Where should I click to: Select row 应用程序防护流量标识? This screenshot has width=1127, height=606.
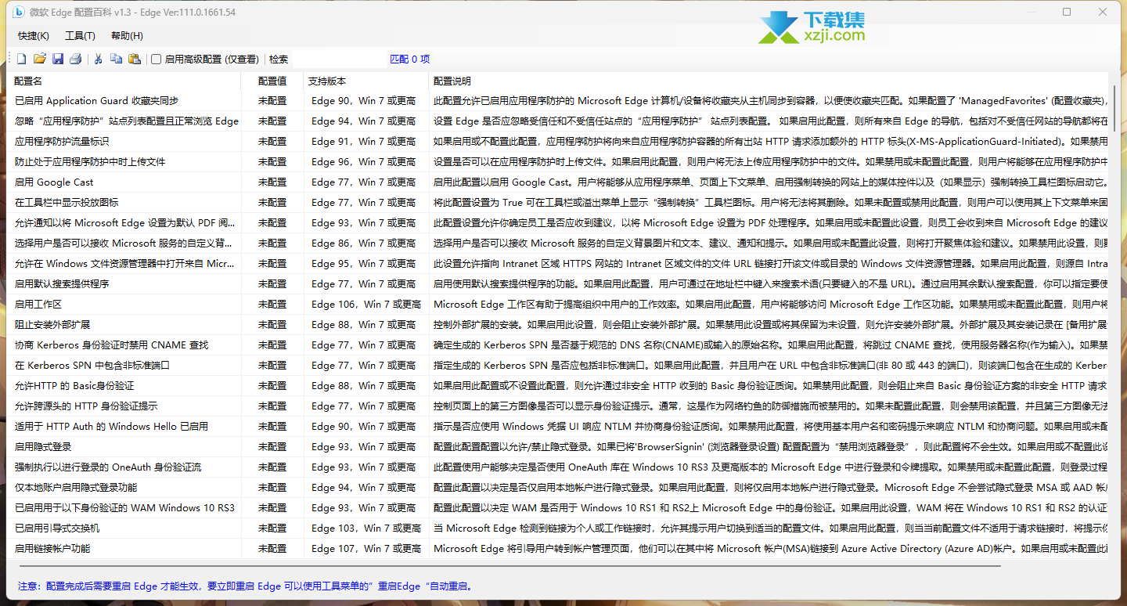pyautogui.click(x=558, y=141)
